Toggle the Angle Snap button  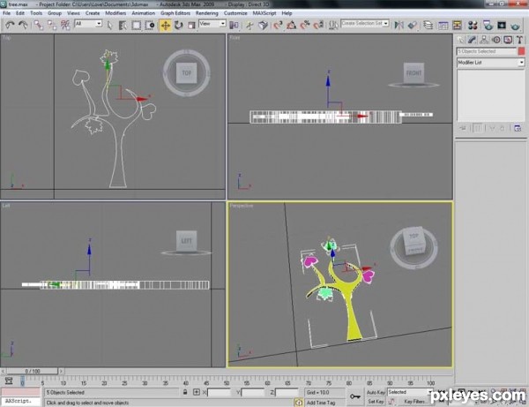click(x=292, y=26)
